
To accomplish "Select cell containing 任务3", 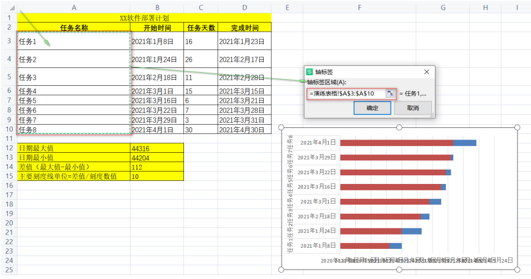I will click(74, 77).
